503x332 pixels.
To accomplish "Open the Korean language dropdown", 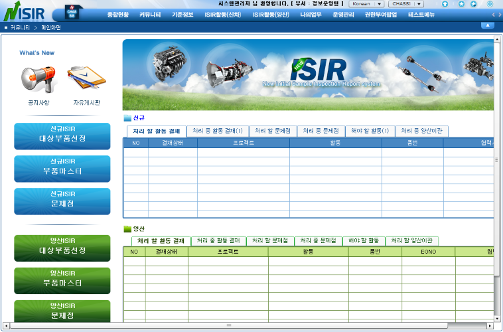I will coord(366,4).
